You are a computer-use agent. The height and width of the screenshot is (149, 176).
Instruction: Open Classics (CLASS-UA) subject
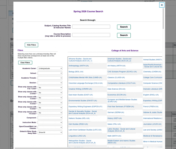click(x=116, y=78)
